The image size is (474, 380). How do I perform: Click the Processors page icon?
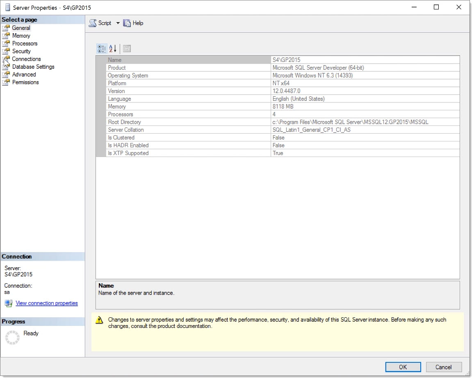pos(6,43)
